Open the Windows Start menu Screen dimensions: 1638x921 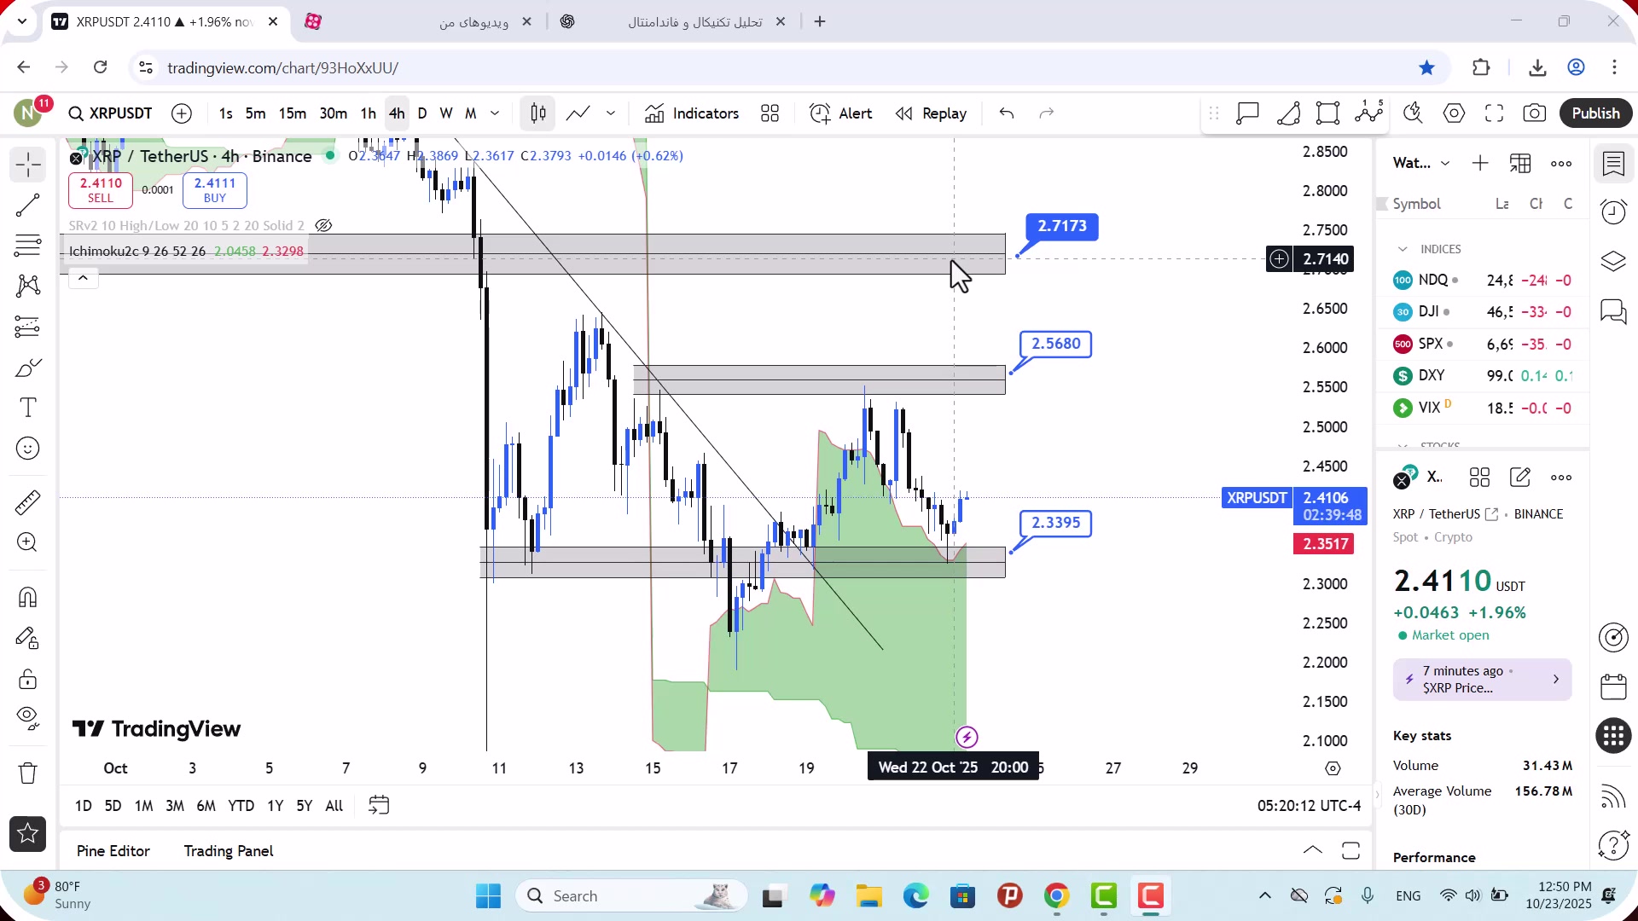coord(488,896)
